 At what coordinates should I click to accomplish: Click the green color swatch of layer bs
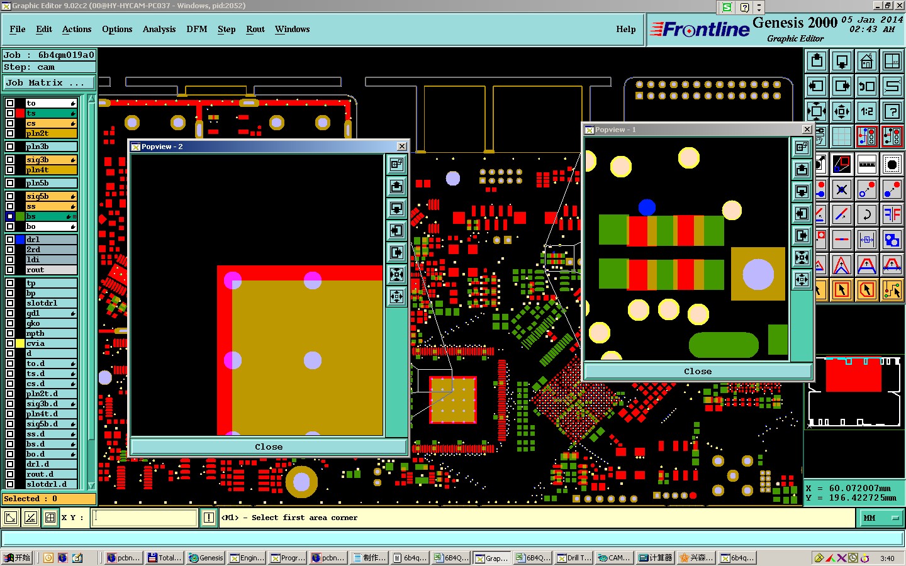point(20,216)
